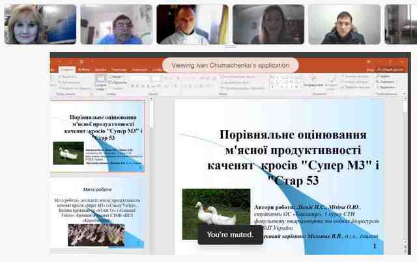The height and width of the screenshot is (262, 417).
Task: Open the slide Layout (Макет) dropdown
Action: pyautogui.click(x=115, y=77)
